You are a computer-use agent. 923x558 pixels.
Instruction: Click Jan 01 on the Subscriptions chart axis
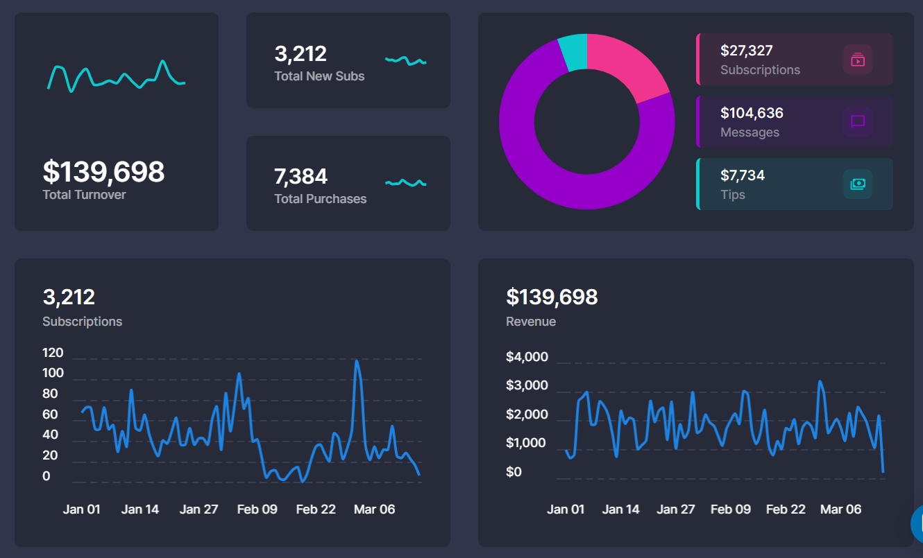(x=82, y=509)
